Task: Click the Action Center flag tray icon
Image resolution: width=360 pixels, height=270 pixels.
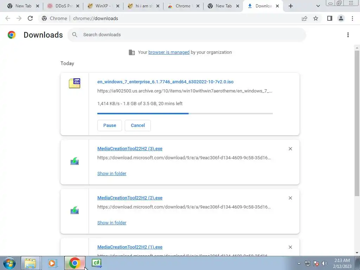Action: click(316, 263)
